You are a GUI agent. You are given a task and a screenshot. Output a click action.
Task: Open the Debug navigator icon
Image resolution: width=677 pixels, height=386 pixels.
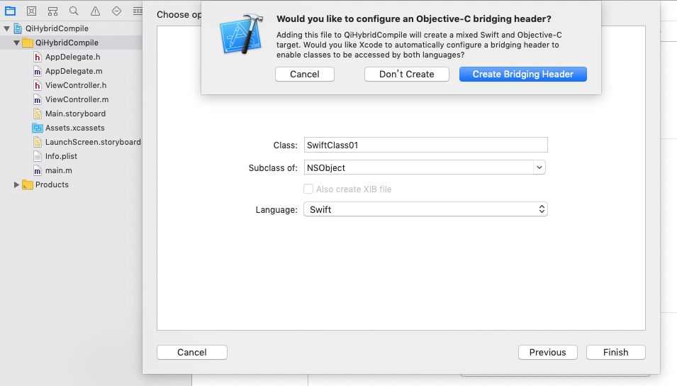[138, 11]
